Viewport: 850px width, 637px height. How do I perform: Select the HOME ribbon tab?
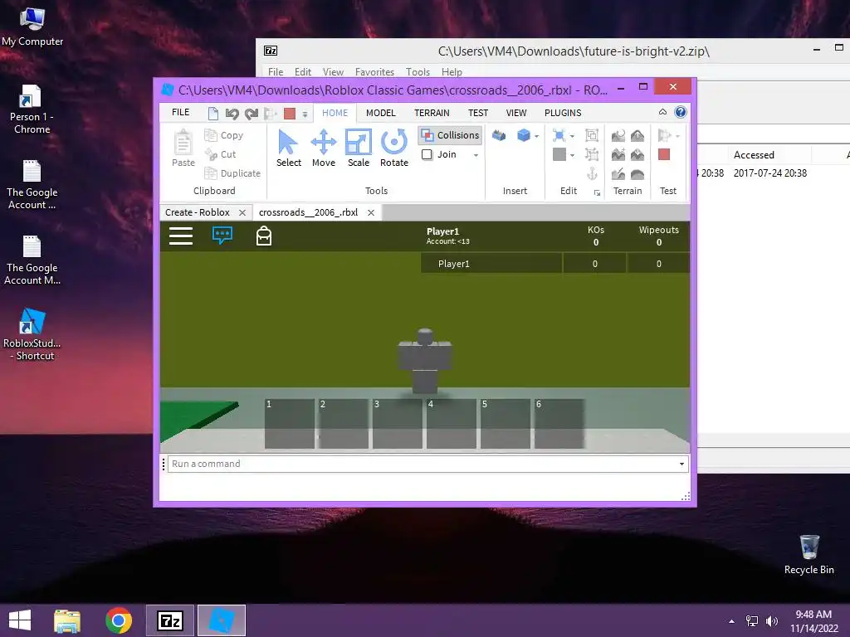click(x=335, y=113)
